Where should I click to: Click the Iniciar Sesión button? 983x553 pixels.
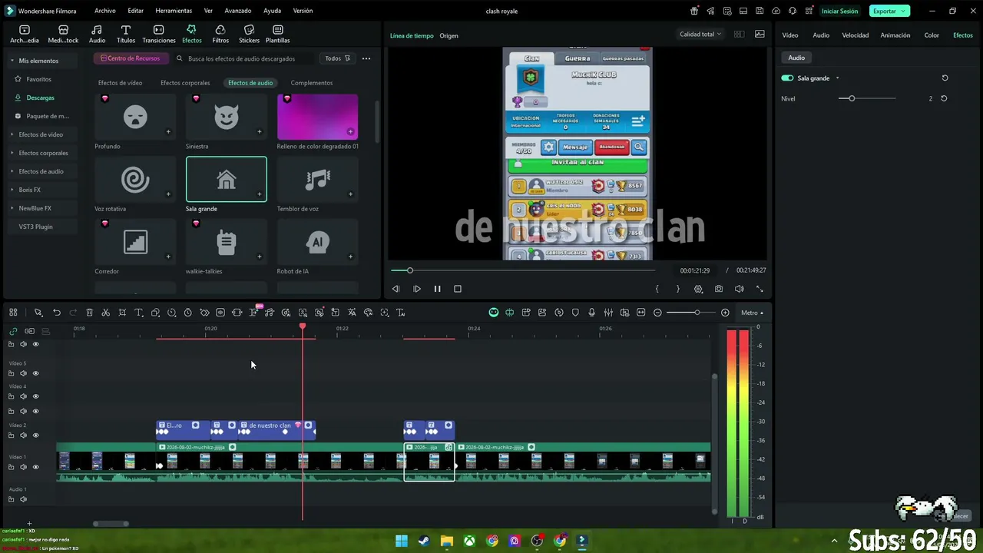click(840, 11)
